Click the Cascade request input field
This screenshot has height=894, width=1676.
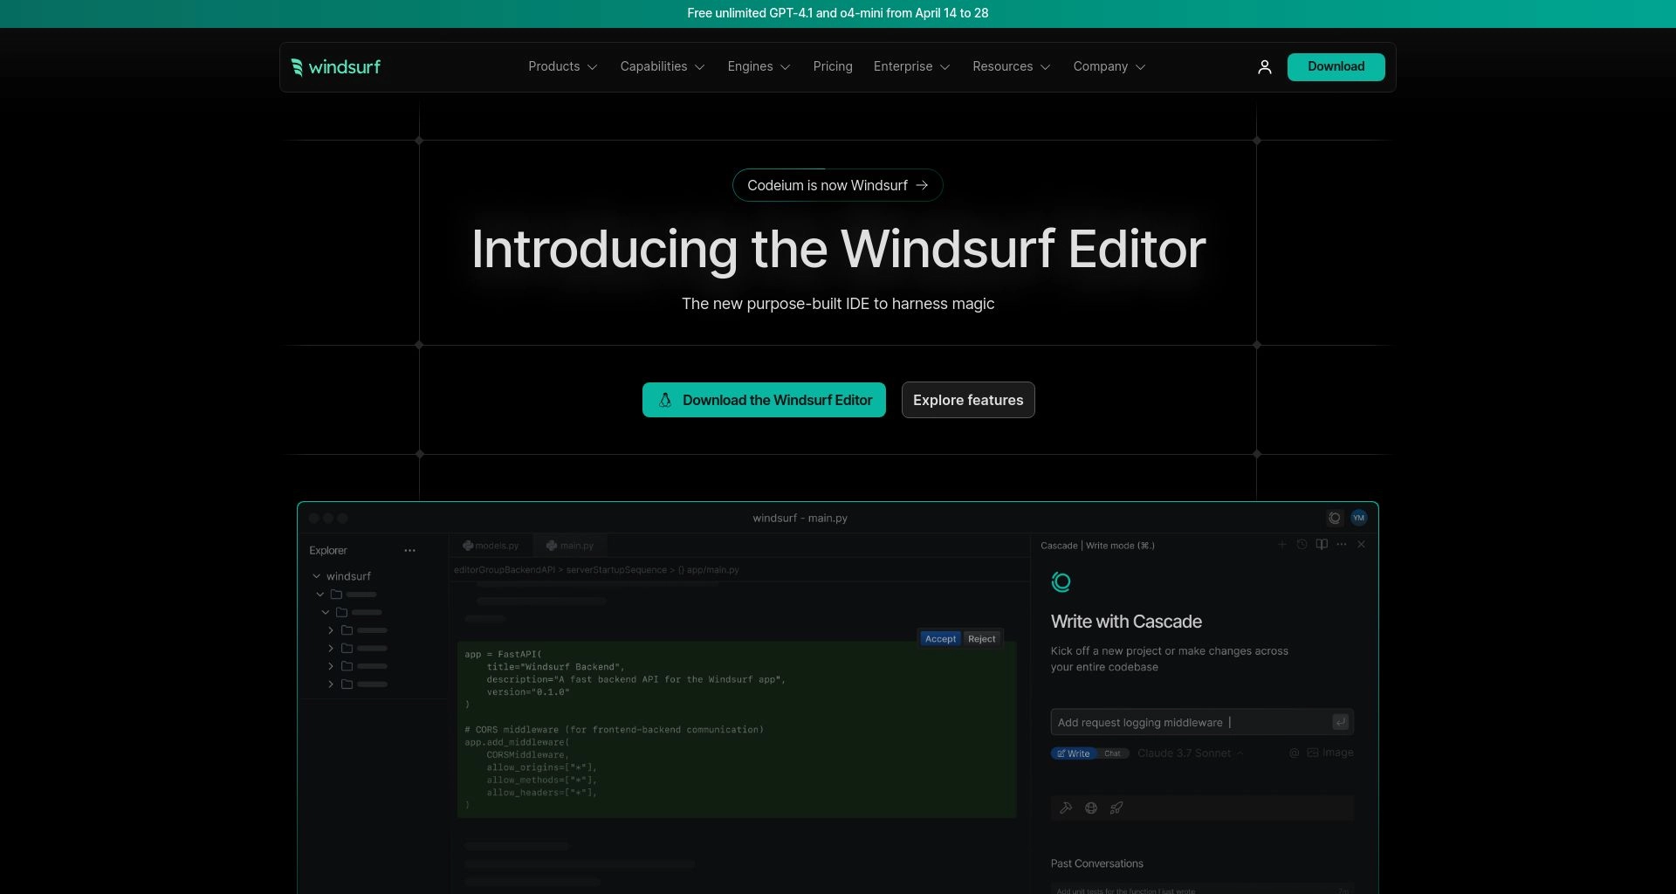pos(1187,723)
